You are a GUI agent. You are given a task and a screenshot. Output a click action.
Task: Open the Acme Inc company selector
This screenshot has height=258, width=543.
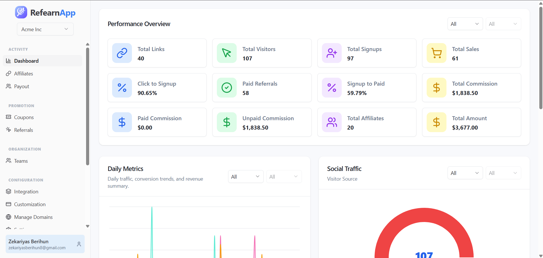pos(45,29)
